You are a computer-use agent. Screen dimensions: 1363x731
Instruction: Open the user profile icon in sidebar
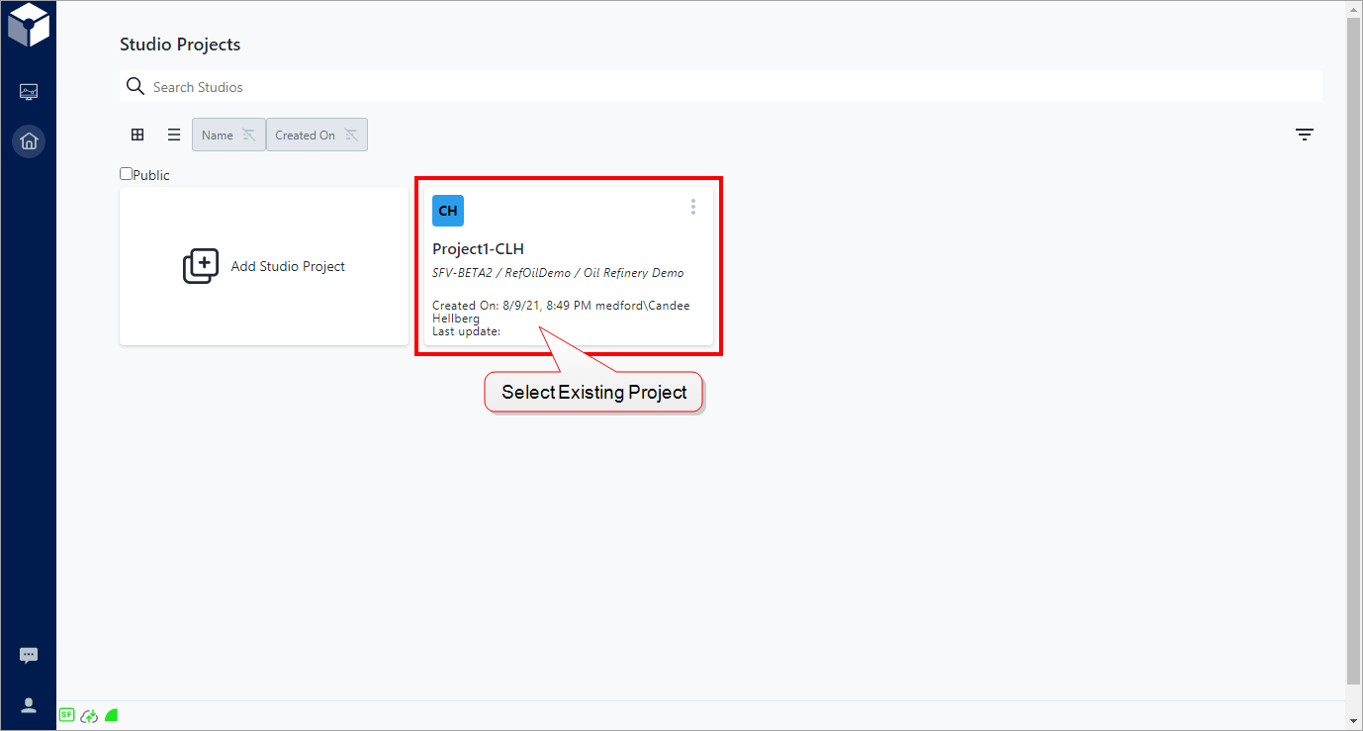coord(29,705)
